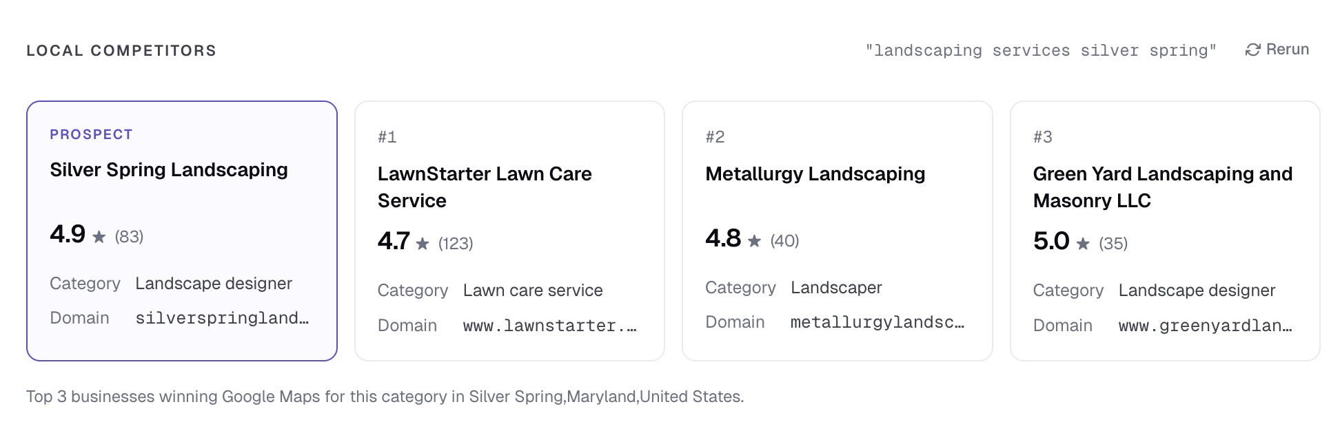The width and height of the screenshot is (1340, 442).
Task: Click the Rerun refresh icon
Action: (x=1252, y=50)
